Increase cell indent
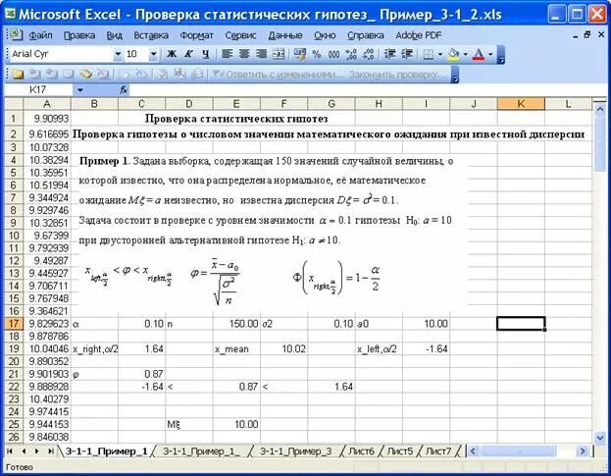This screenshot has height=476, width=611. click(x=406, y=54)
